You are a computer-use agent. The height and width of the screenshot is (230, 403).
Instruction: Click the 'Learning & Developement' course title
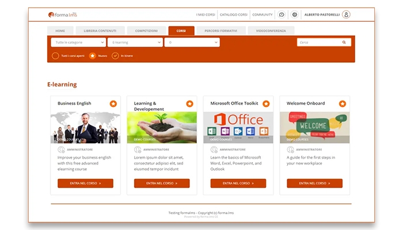click(149, 106)
